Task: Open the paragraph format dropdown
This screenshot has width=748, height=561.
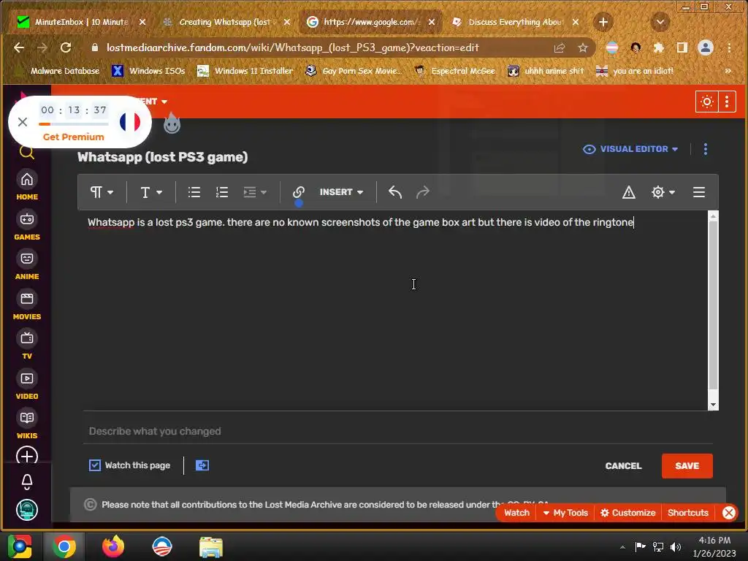Action: pos(102,192)
